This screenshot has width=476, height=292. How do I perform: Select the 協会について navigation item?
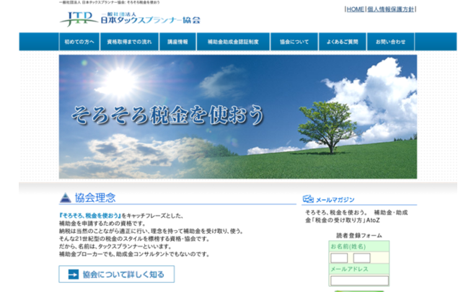point(294,42)
